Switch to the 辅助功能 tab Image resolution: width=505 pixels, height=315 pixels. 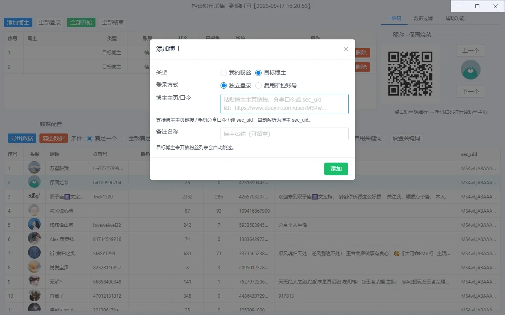pyautogui.click(x=455, y=18)
